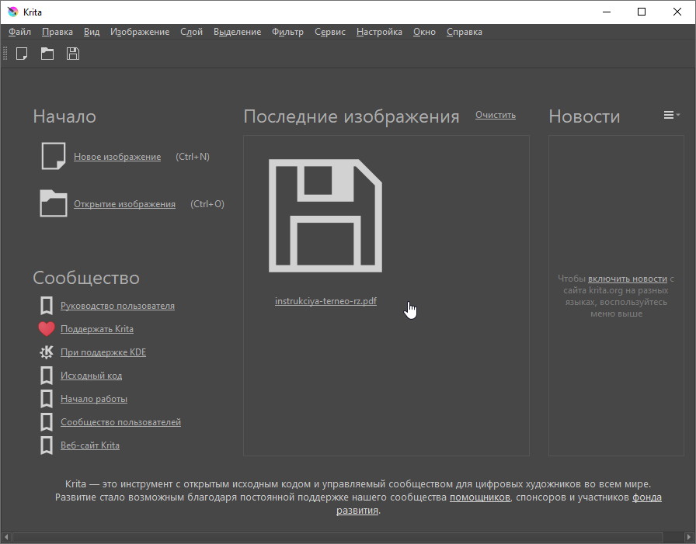The height and width of the screenshot is (544, 696).
Task: Open the Настройка menu
Action: point(379,32)
